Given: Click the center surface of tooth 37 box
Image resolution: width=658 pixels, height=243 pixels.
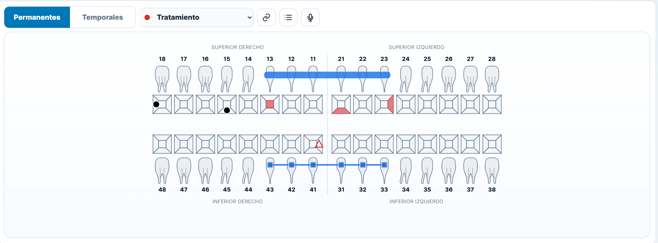Looking at the screenshot, I should click(471, 144).
